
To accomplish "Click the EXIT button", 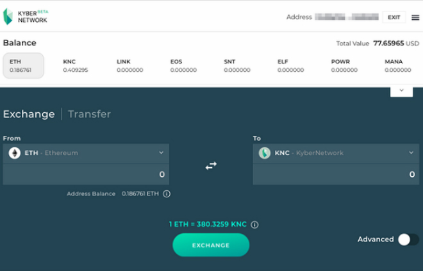I will click(394, 17).
